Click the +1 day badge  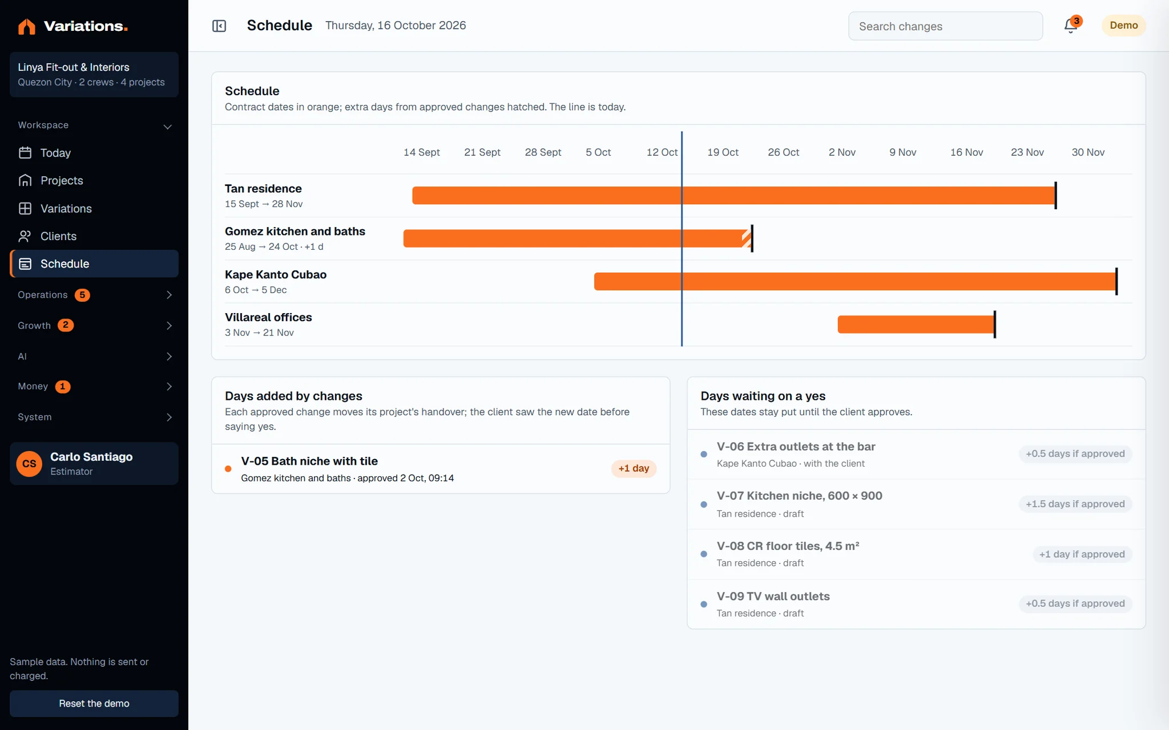click(x=634, y=468)
